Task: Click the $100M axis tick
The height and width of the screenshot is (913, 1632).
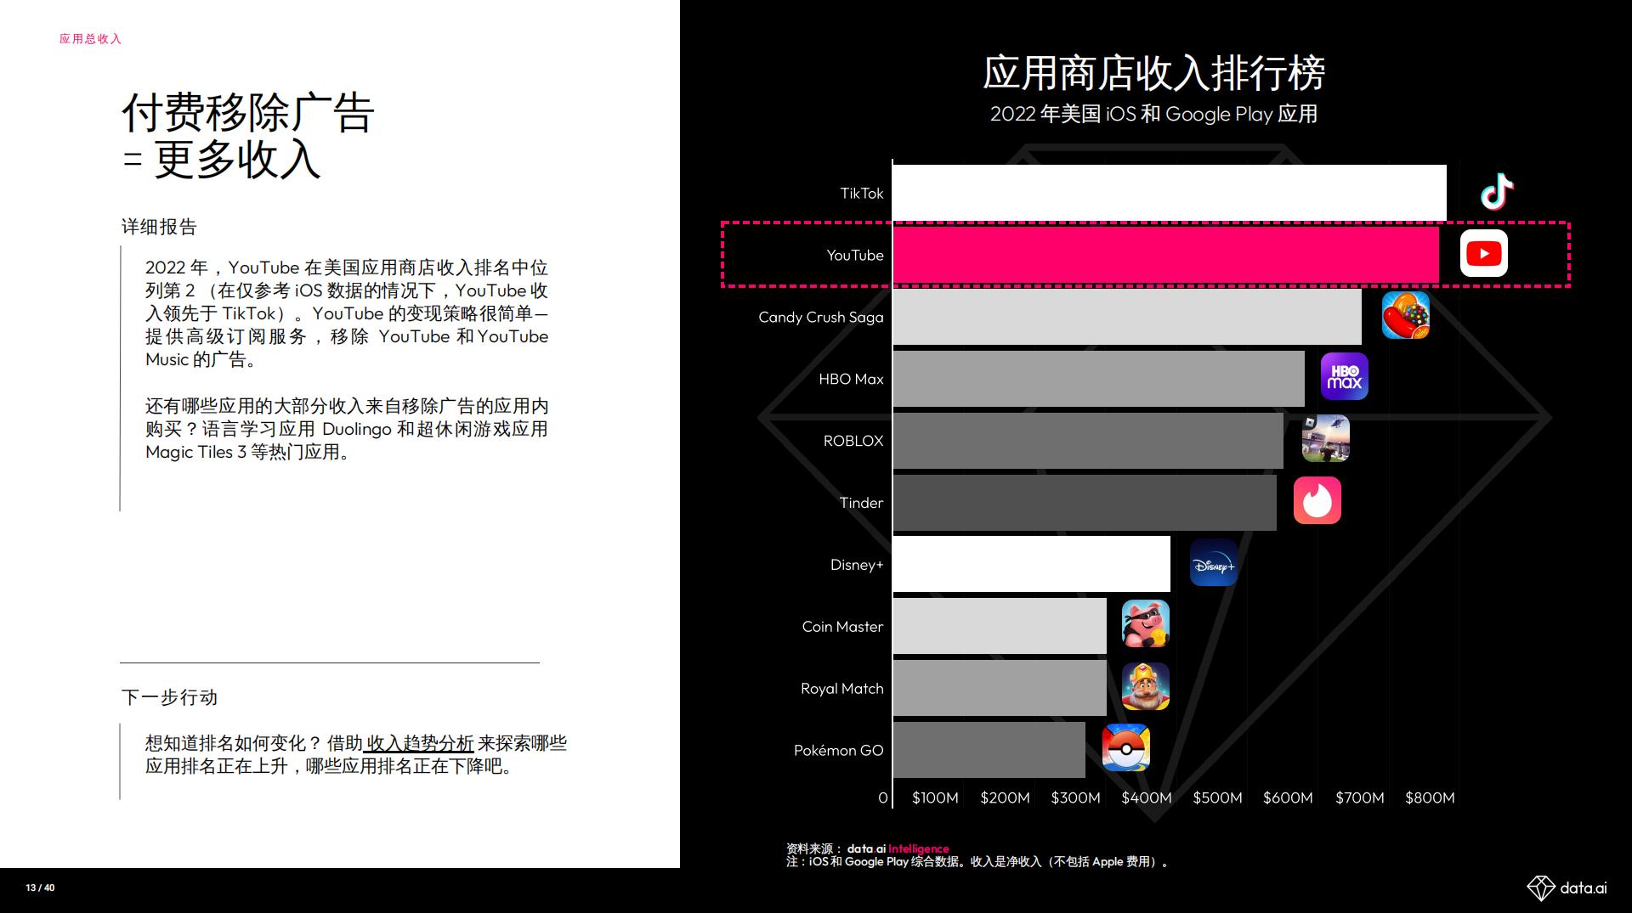Action: tap(935, 797)
